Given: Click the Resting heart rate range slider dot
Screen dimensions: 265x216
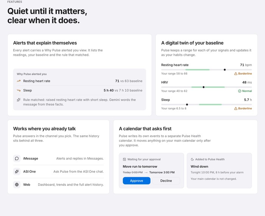Looking at the screenshot, I should coord(225,70).
